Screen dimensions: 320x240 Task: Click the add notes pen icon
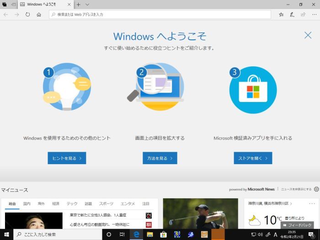pos(292,15)
